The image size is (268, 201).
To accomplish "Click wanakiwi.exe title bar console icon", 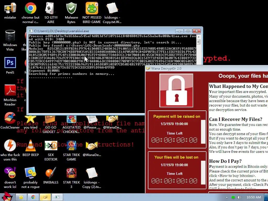I will coord(31,31).
